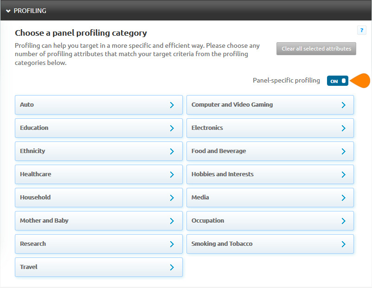Open the Healthcare profiling category
This screenshot has height=288, width=372.
98,174
